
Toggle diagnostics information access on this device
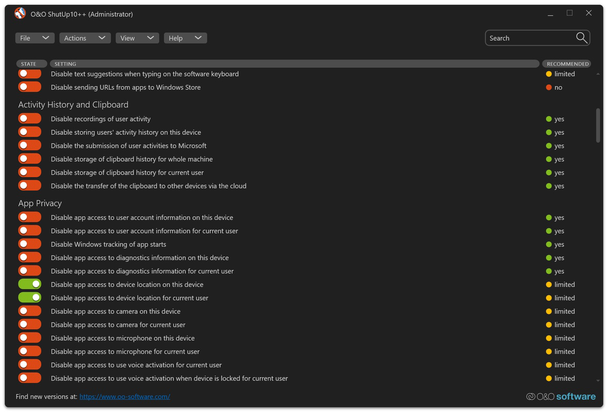click(x=29, y=257)
